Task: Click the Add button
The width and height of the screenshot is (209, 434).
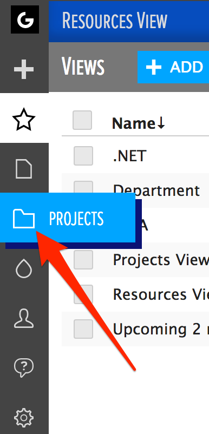Action: [x=173, y=67]
